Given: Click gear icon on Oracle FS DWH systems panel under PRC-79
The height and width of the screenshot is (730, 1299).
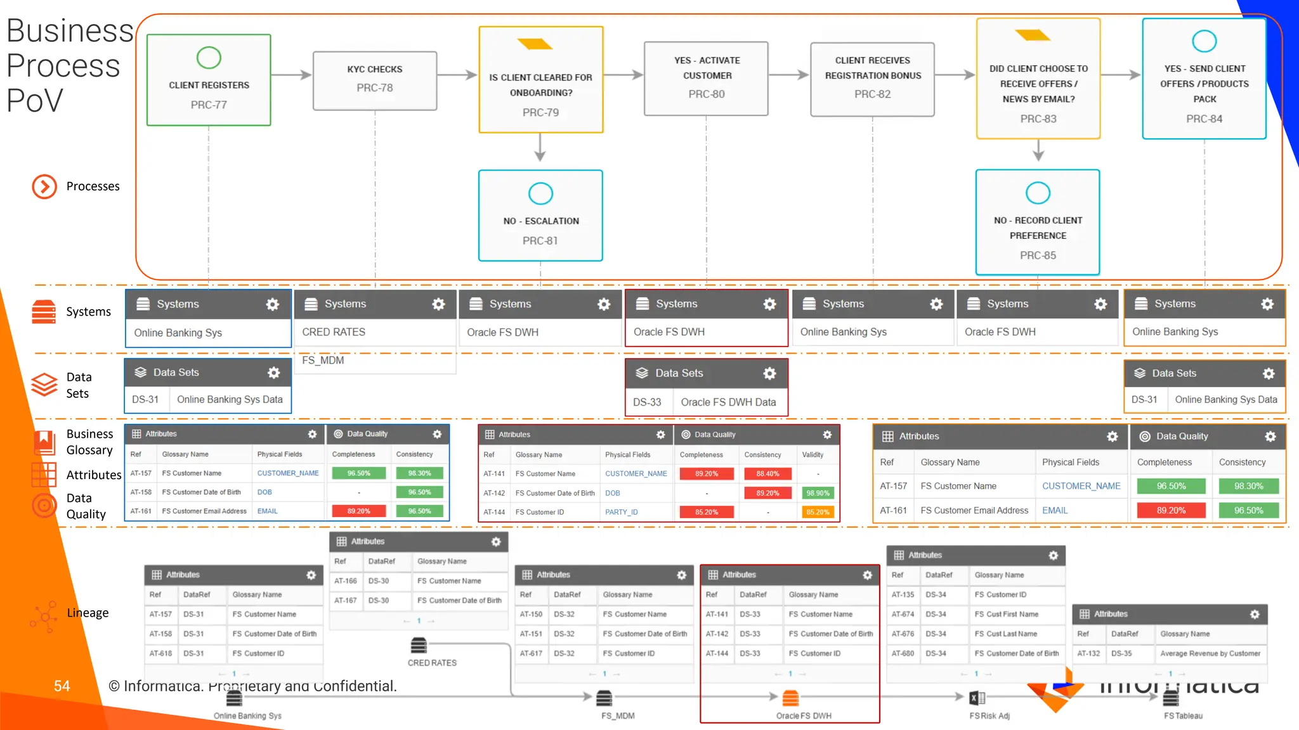Looking at the screenshot, I should 604,304.
